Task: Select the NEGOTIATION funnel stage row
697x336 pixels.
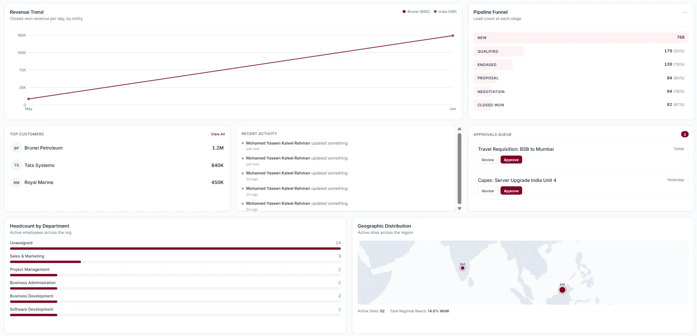Action: coord(581,91)
